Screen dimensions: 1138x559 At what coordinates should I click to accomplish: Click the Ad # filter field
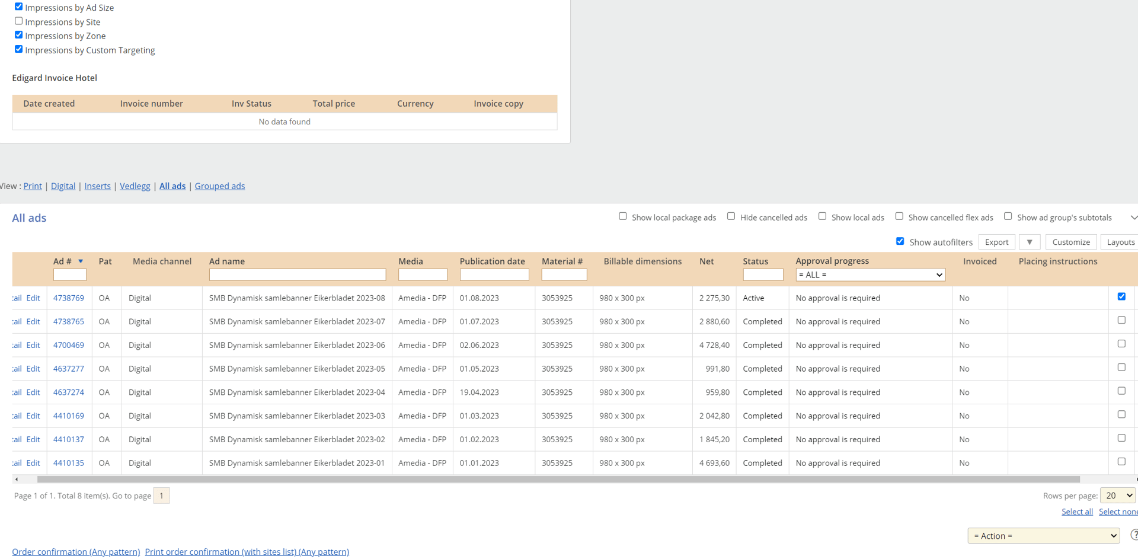[70, 275]
